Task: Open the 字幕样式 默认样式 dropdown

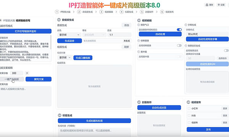Action: 207,34
